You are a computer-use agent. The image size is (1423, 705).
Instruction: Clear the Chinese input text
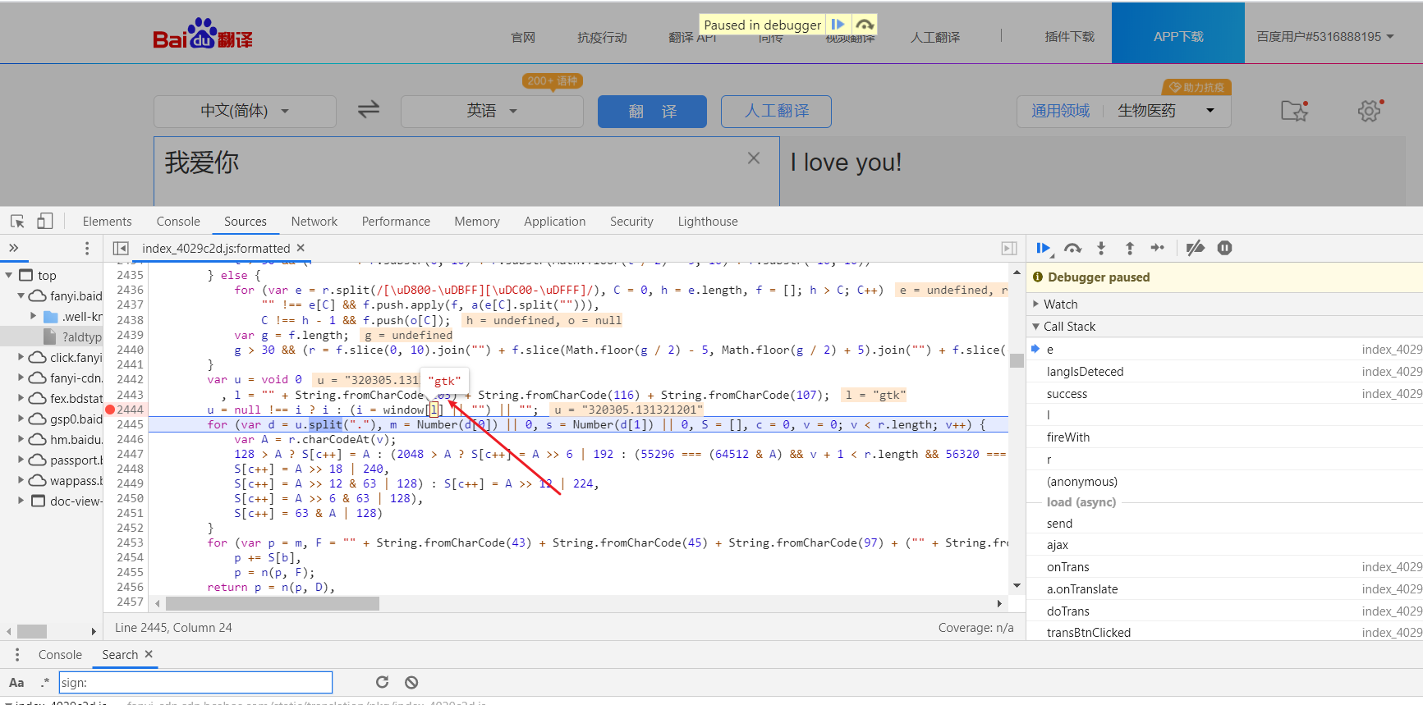753,158
